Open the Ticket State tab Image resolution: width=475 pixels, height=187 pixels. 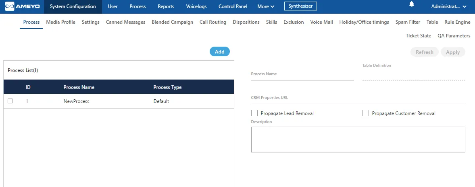[x=419, y=36]
